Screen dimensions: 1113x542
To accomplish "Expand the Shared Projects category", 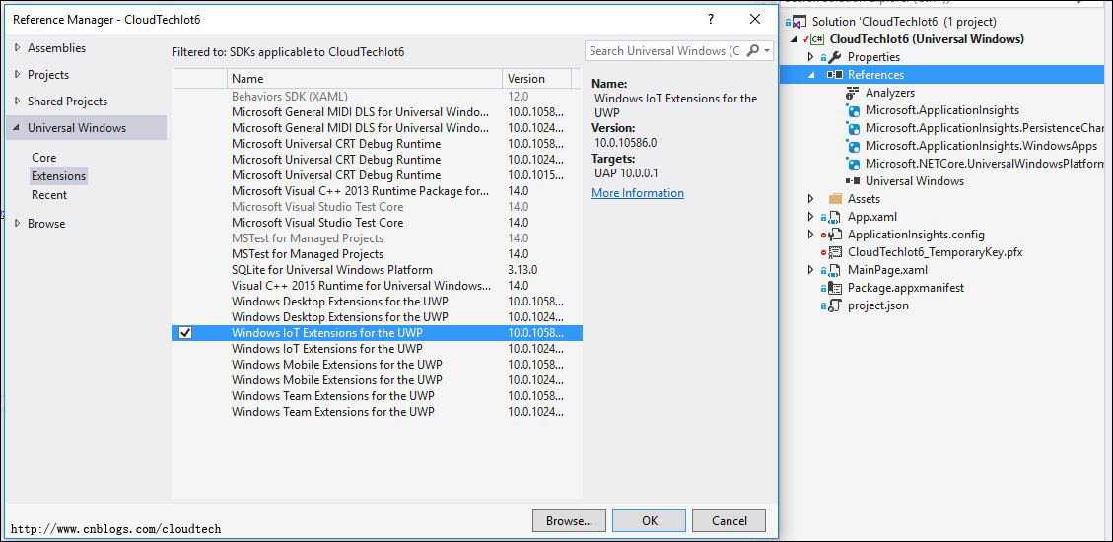I will (17, 101).
